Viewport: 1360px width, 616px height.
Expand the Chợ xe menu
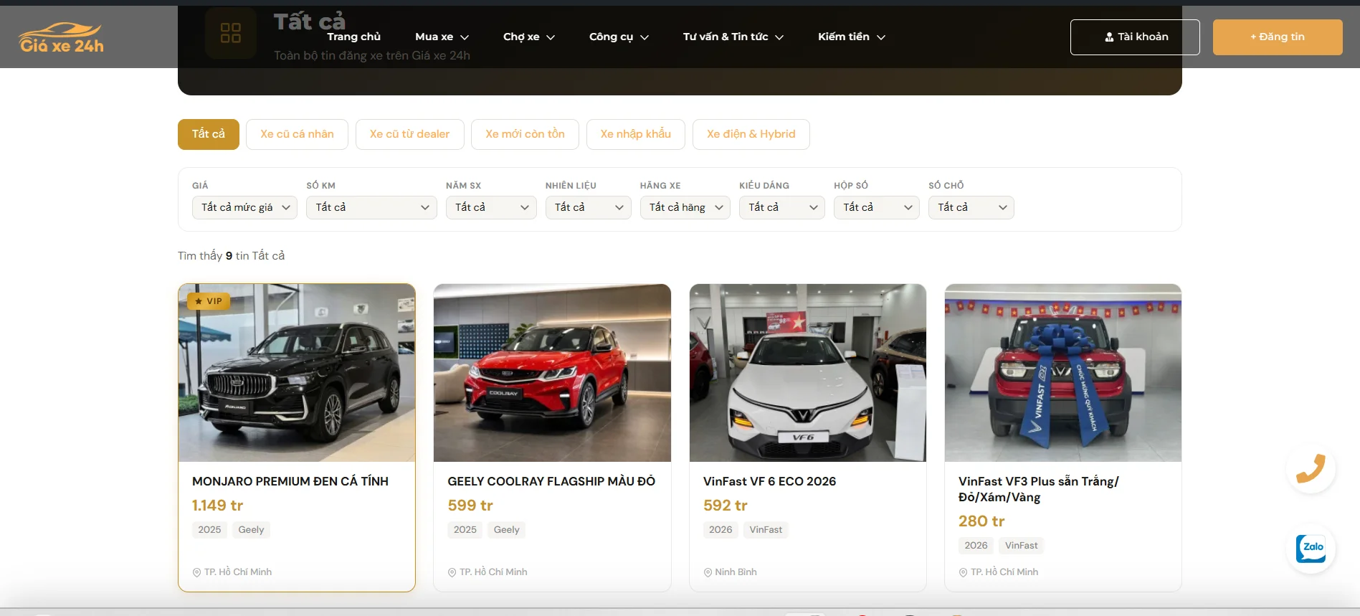tap(529, 37)
